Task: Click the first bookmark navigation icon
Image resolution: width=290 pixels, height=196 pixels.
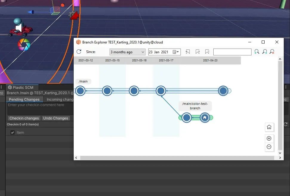Action: point(188,52)
